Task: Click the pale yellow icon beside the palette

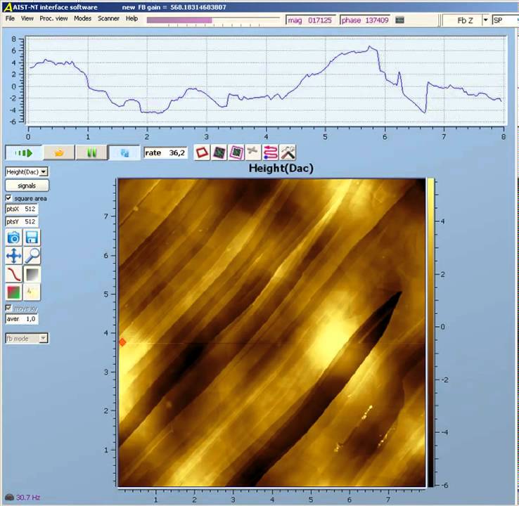Action: tap(32, 292)
